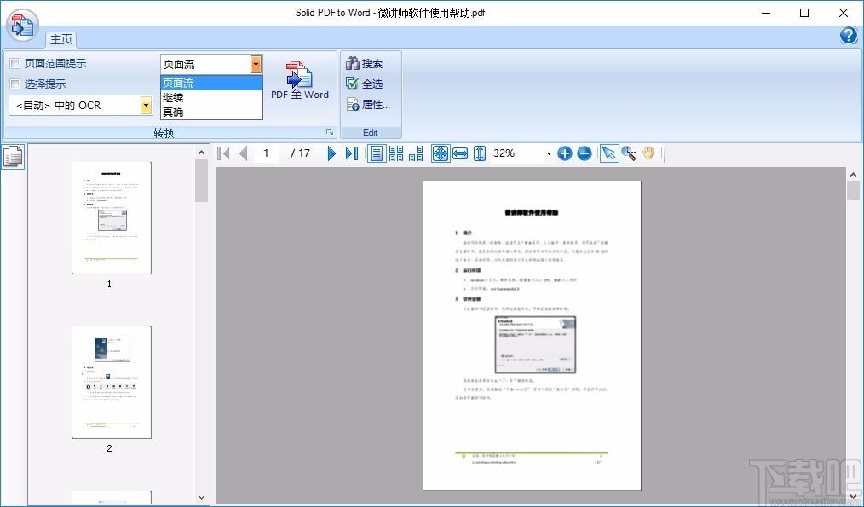Open 属性 properties dialog

(x=369, y=104)
